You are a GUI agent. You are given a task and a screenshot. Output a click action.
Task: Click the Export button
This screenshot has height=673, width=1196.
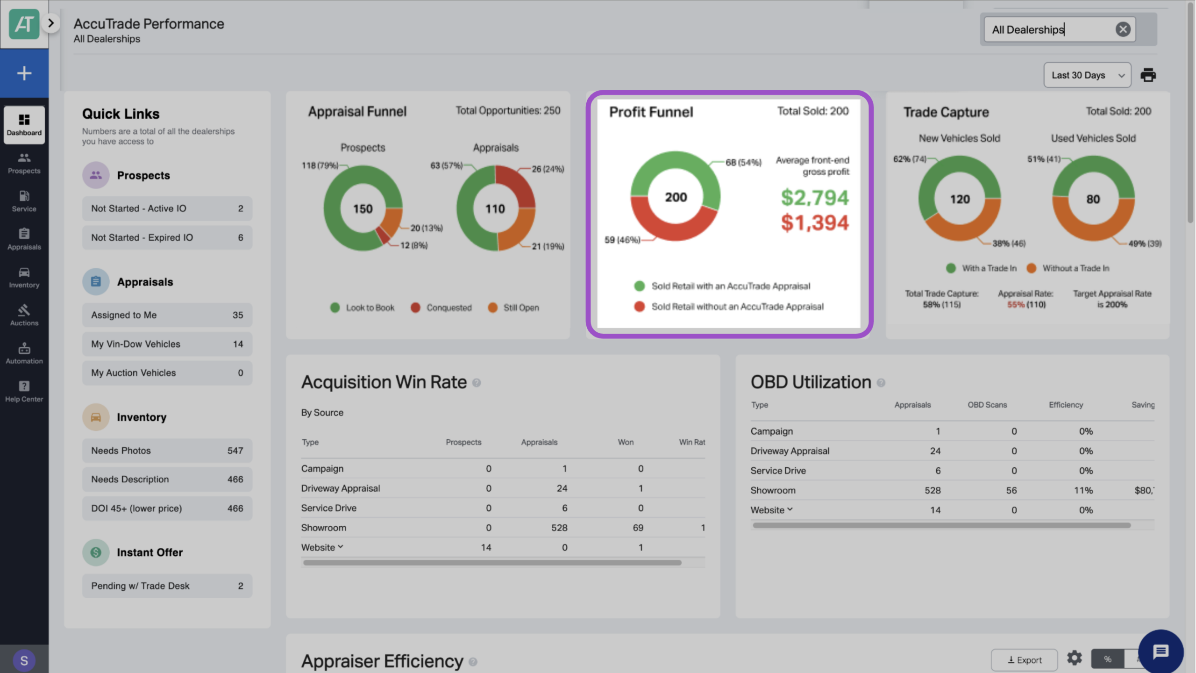click(1025, 660)
